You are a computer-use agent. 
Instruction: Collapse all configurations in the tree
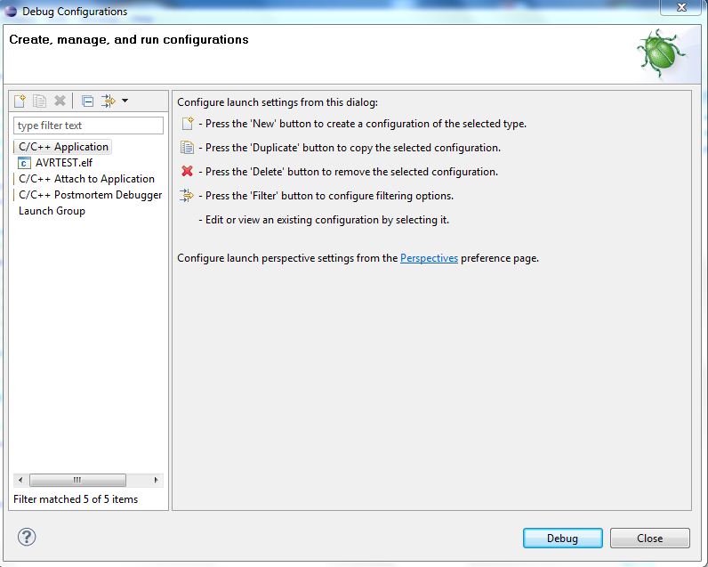tap(87, 101)
